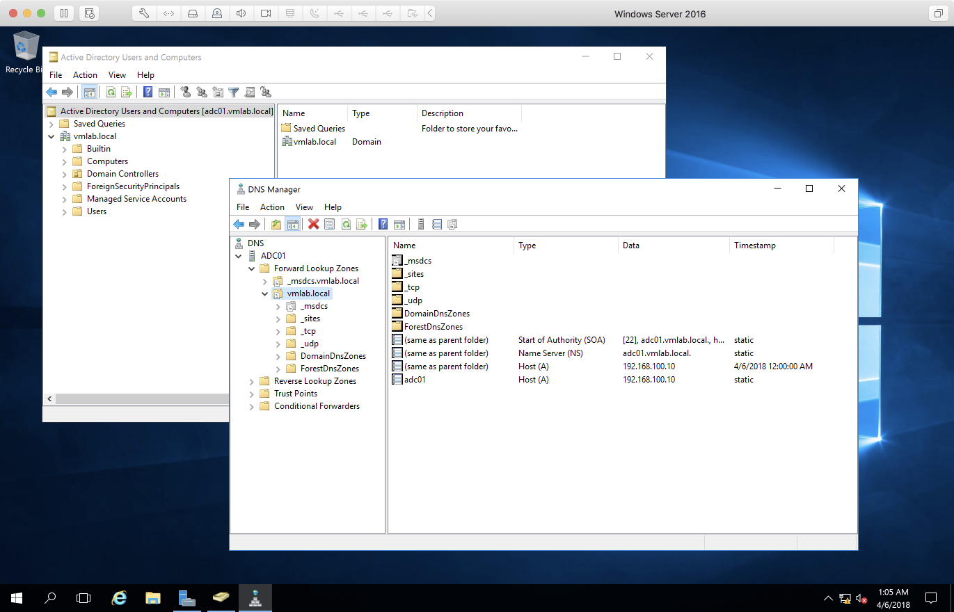Click the blue Help icon in DNS Manager
This screenshot has width=954, height=612.
383,224
